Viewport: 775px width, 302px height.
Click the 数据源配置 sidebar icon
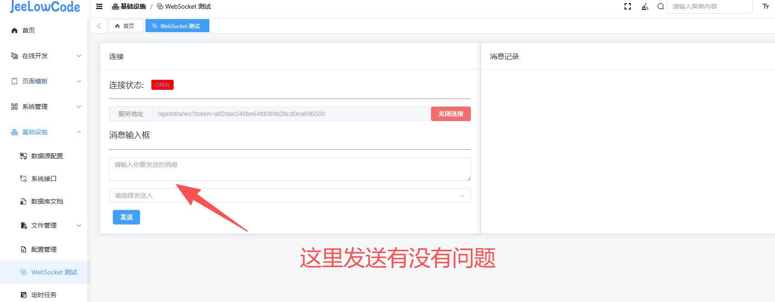click(x=24, y=156)
